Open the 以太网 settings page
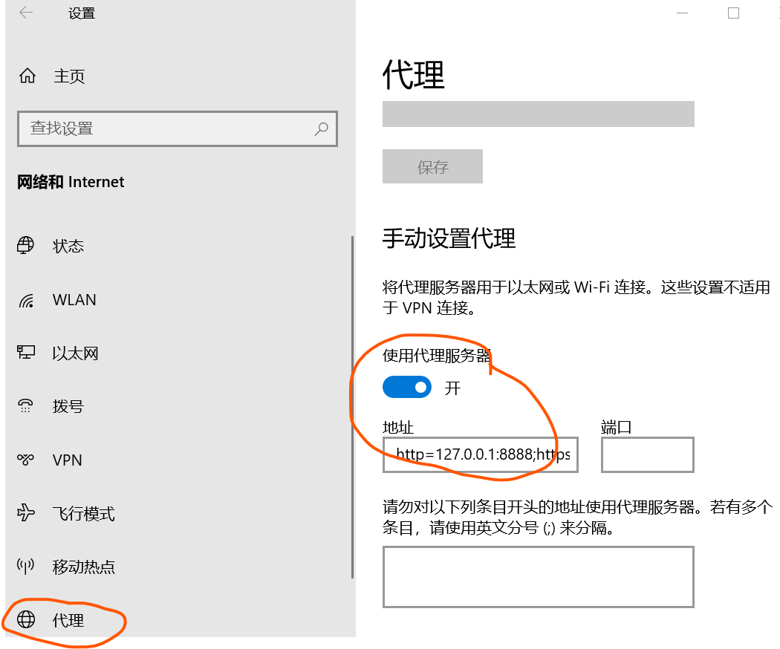The height and width of the screenshot is (649, 780). click(75, 353)
